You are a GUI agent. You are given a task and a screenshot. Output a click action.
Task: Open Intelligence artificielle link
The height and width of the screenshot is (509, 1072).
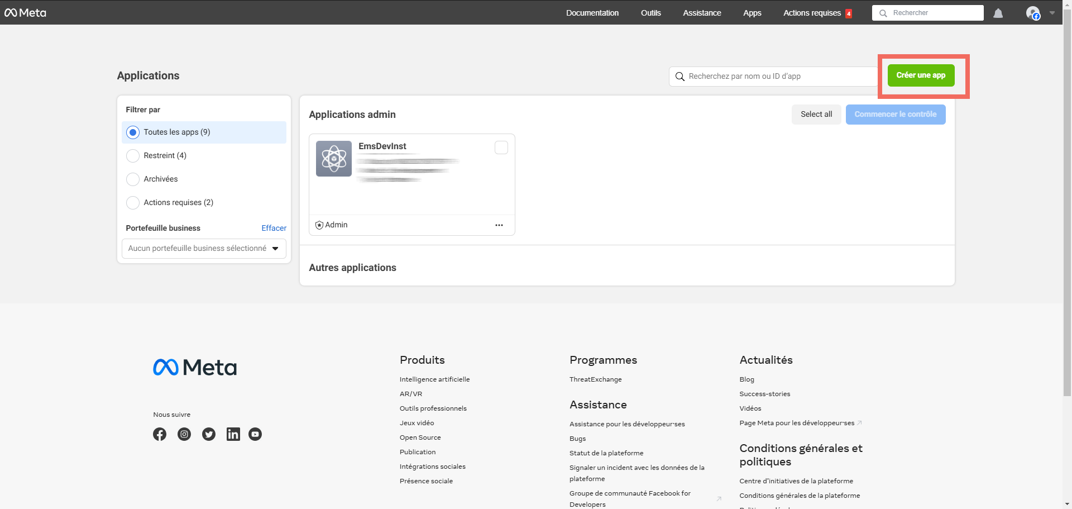434,379
